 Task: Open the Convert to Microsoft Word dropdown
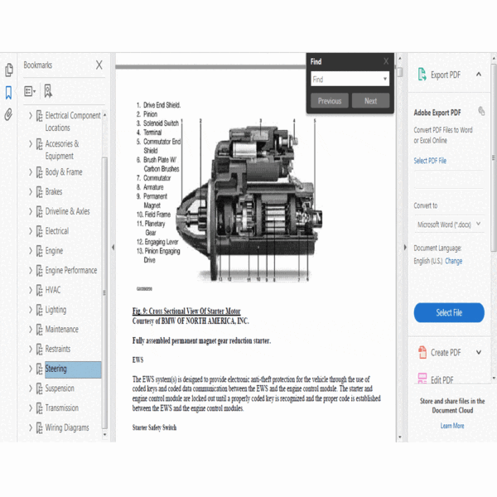449,224
